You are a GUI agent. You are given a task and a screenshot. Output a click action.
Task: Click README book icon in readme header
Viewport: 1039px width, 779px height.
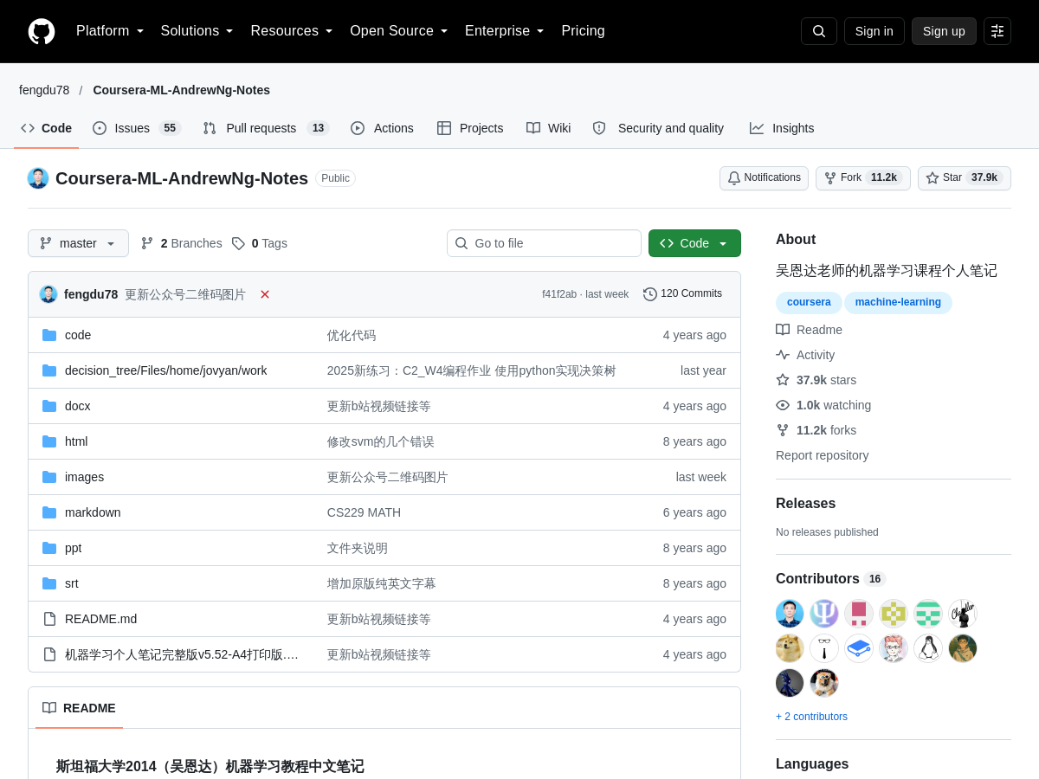click(49, 708)
